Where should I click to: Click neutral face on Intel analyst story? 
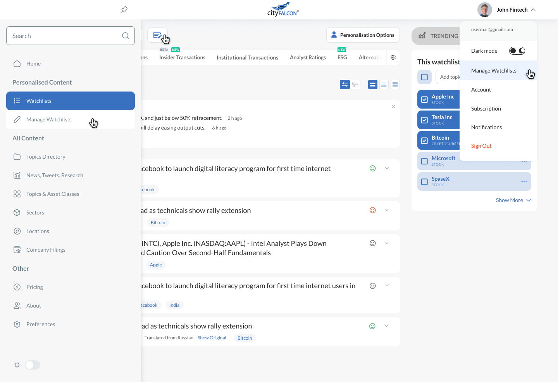[x=373, y=243]
